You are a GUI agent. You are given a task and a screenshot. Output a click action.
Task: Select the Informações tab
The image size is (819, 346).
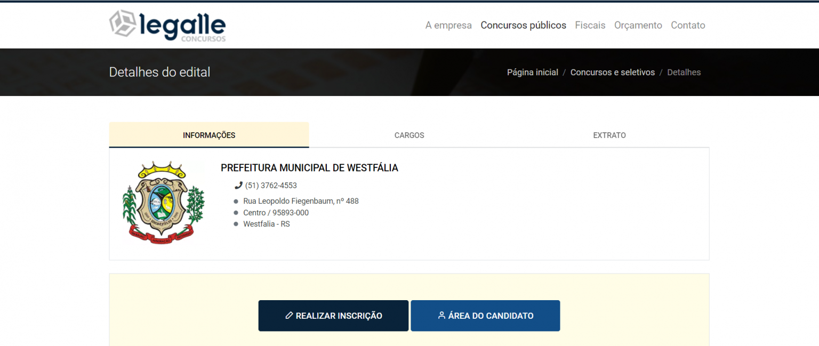209,135
